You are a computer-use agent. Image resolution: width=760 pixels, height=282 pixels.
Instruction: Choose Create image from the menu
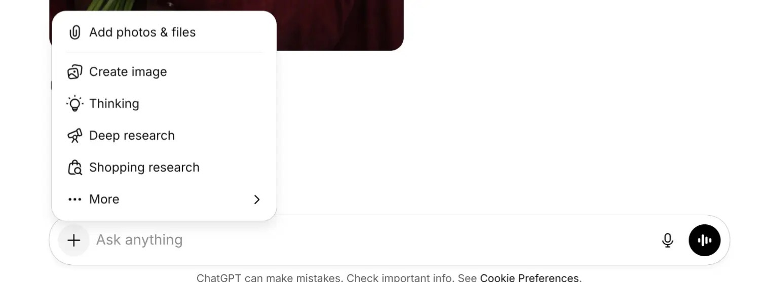(x=164, y=72)
